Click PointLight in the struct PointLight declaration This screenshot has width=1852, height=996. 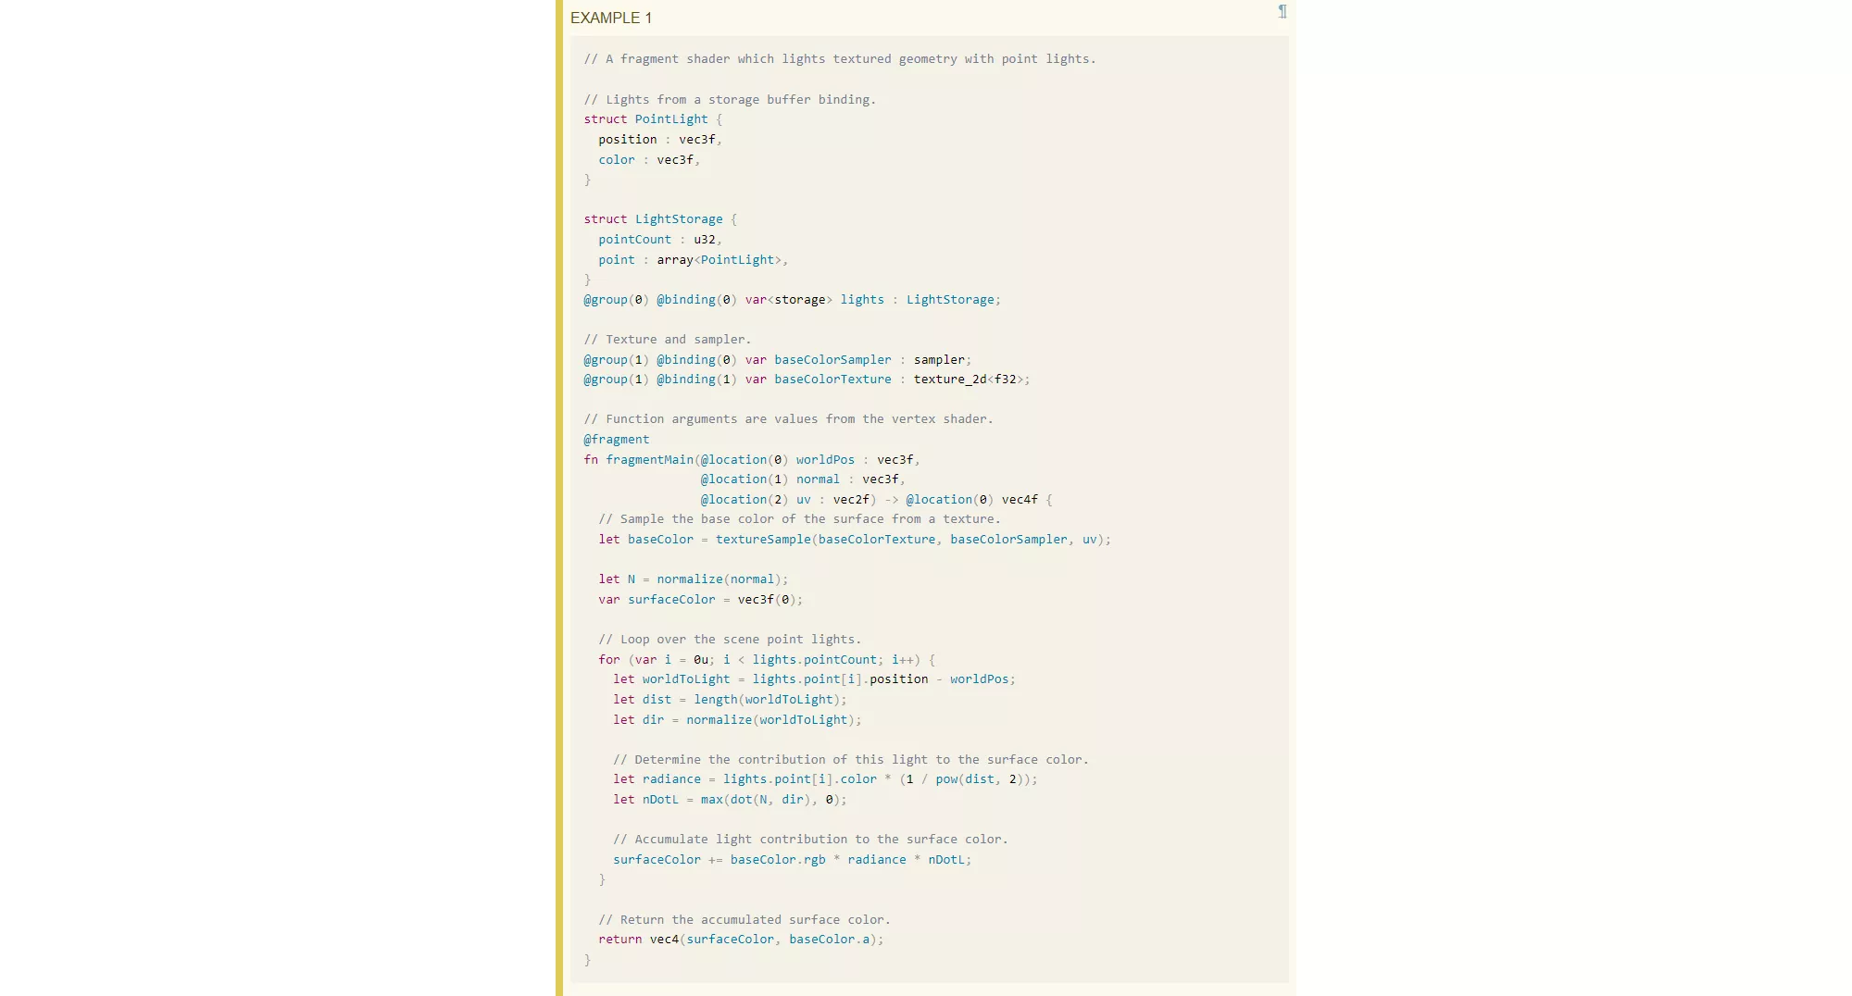point(670,119)
